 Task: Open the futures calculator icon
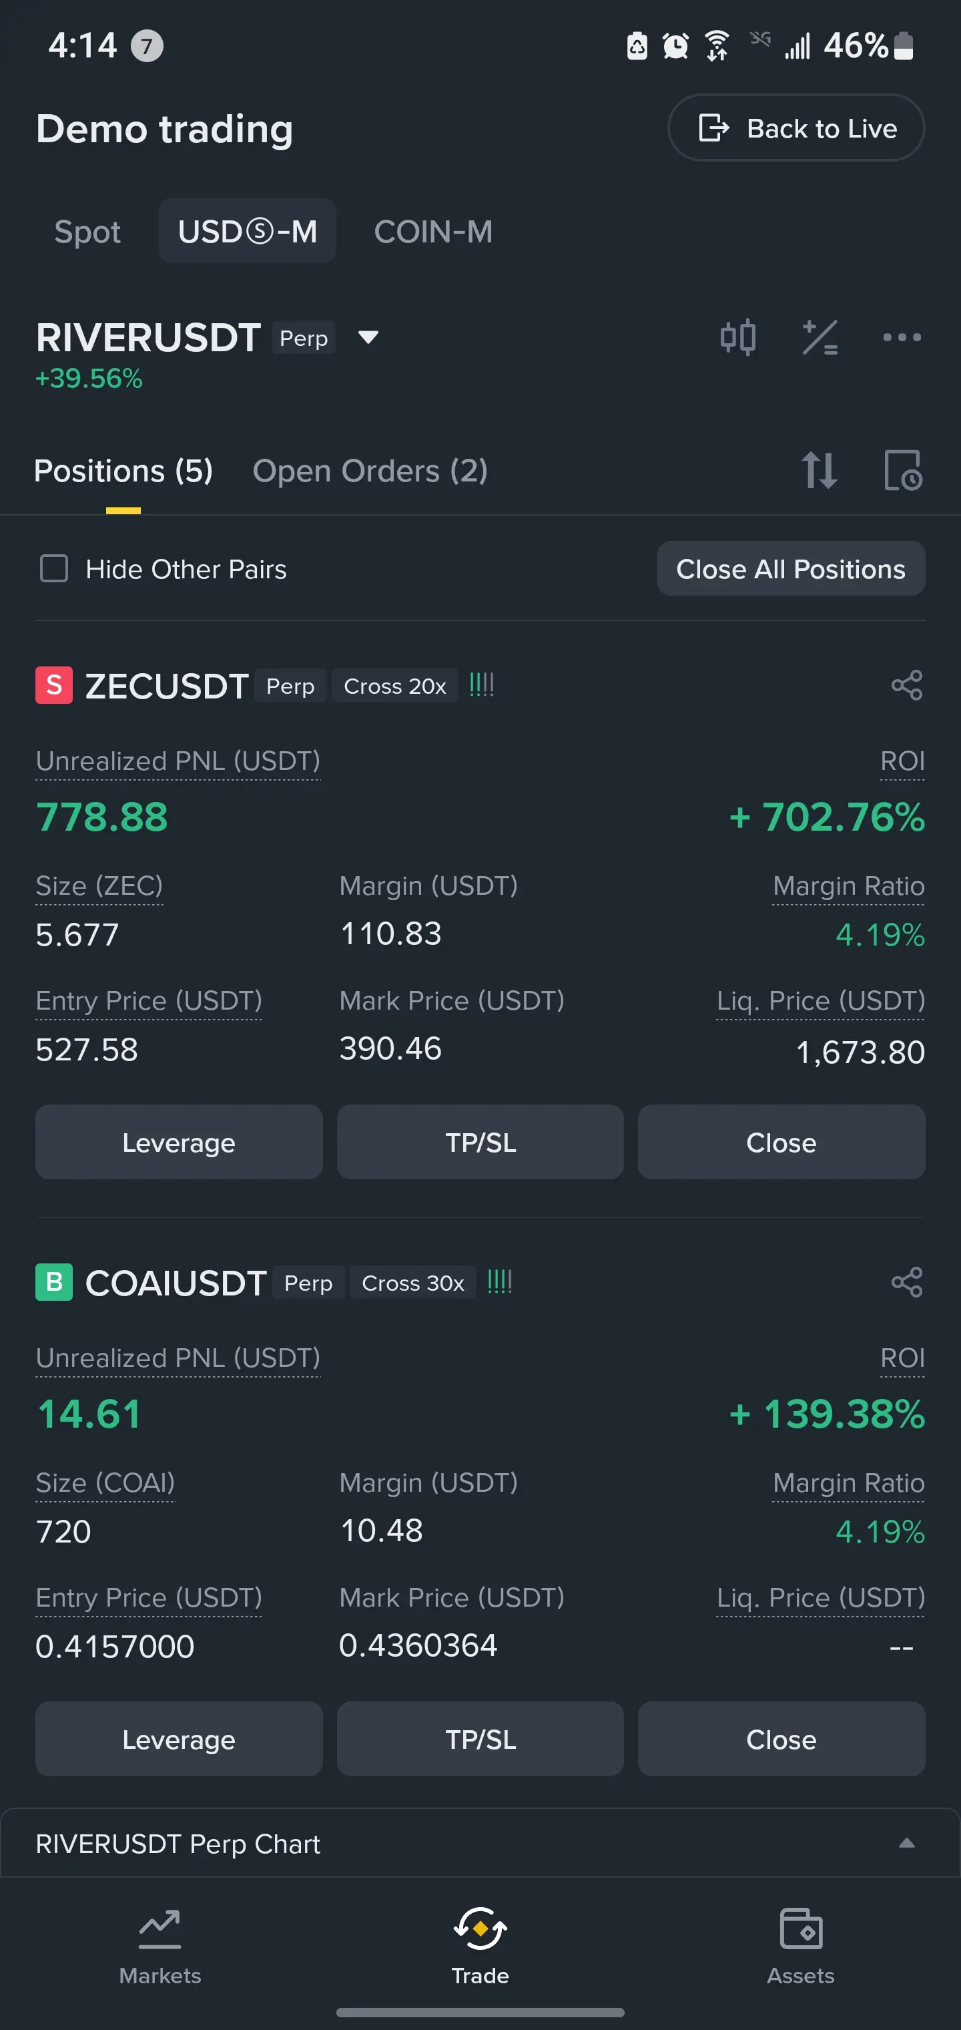click(820, 337)
